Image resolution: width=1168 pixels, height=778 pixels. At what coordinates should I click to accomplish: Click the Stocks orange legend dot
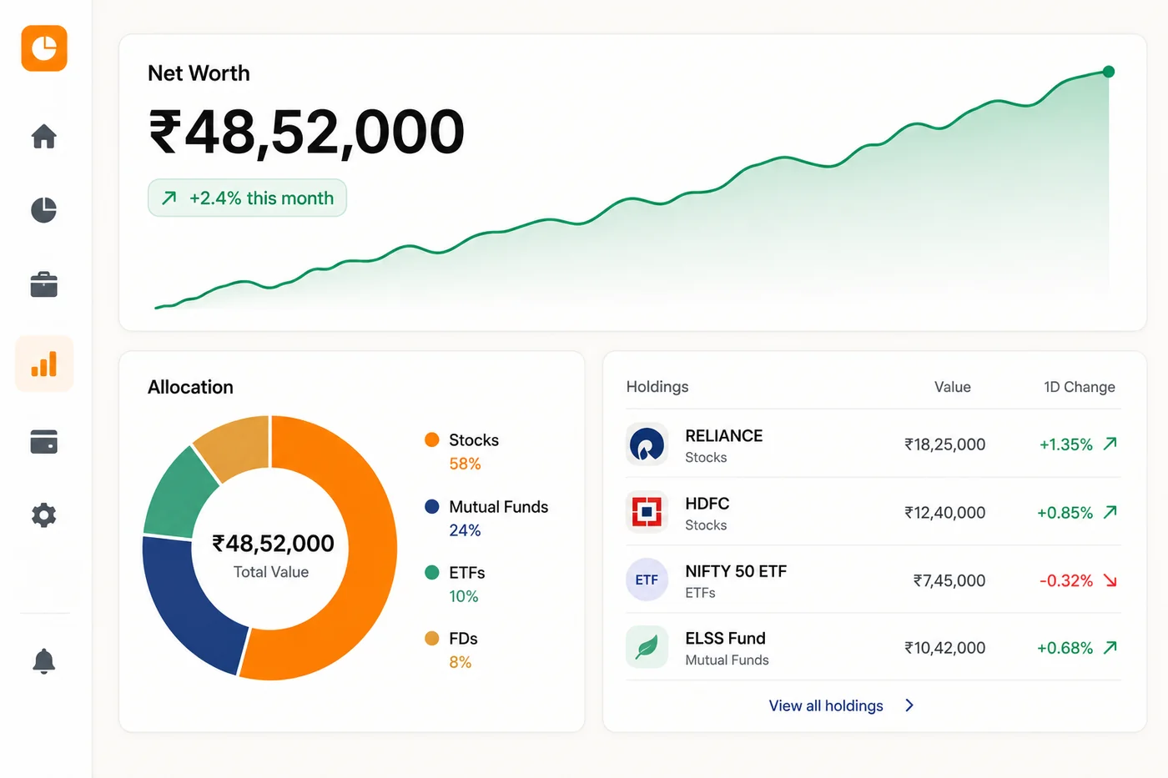click(431, 439)
